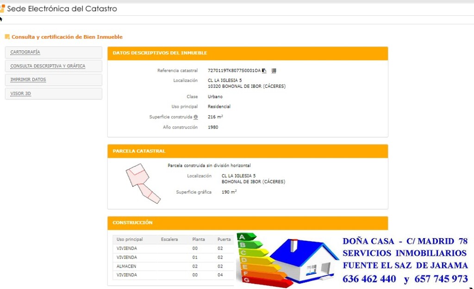Select VIVIENDA row with puerta 04

174,275
